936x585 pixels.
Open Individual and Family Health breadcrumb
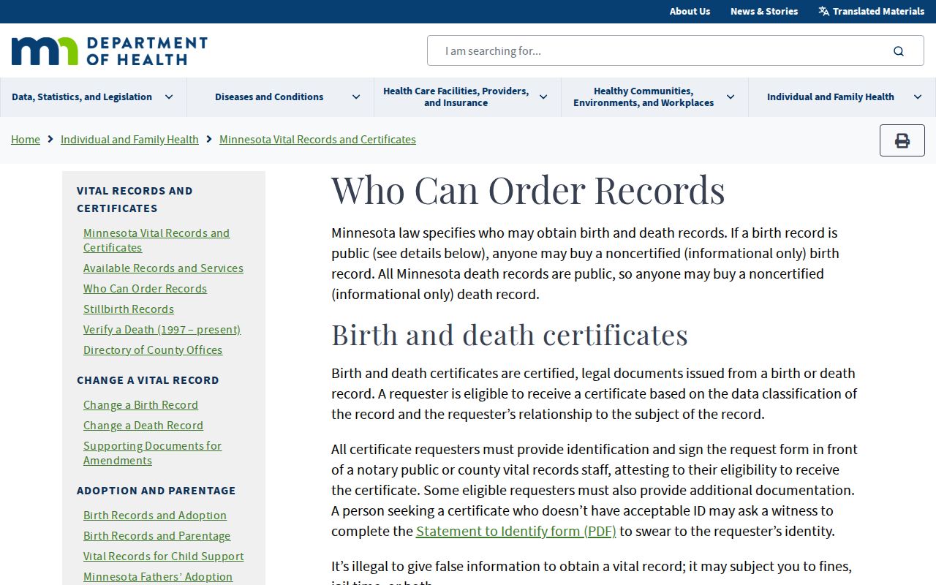pyautogui.click(x=129, y=140)
